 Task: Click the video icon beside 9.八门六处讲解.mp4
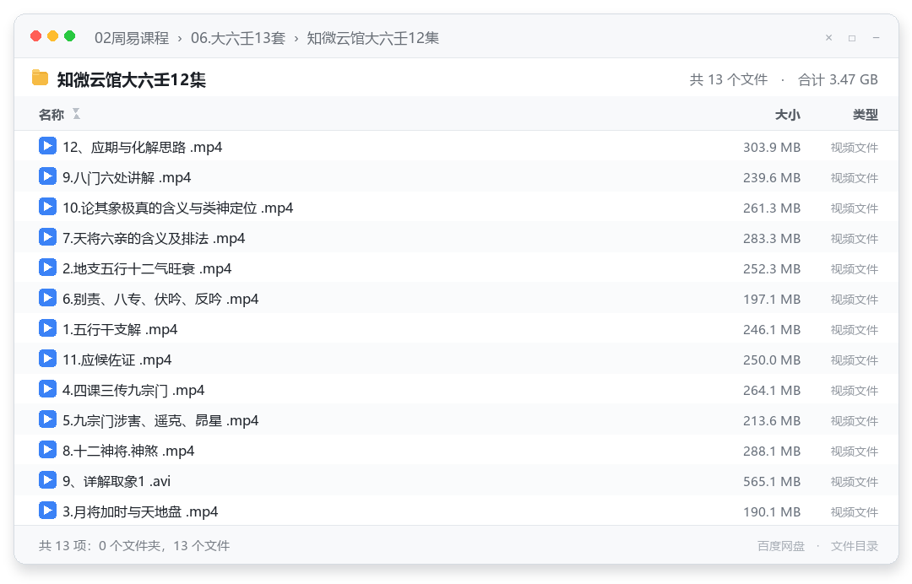click(x=47, y=176)
